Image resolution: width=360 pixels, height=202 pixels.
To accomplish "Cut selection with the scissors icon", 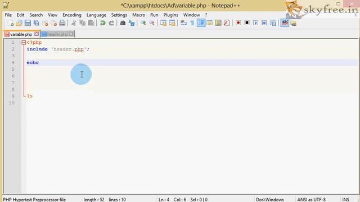I will (74, 23).
